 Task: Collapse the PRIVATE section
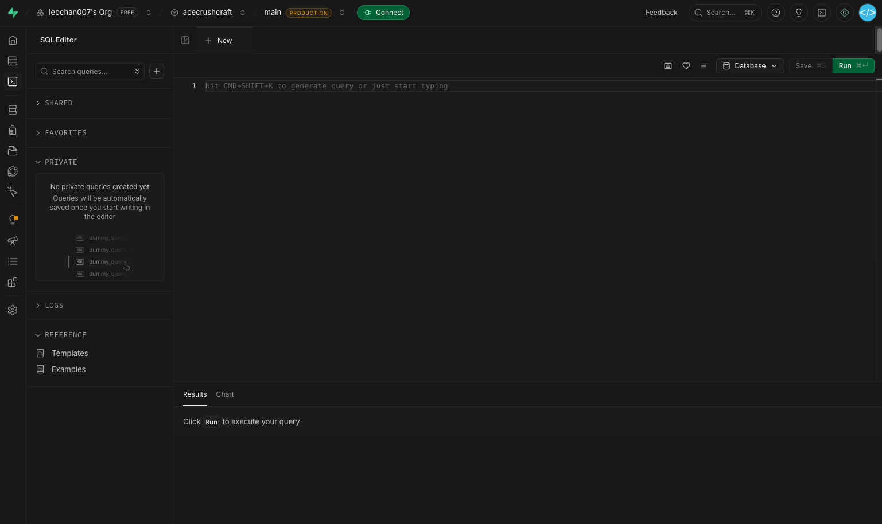point(100,162)
